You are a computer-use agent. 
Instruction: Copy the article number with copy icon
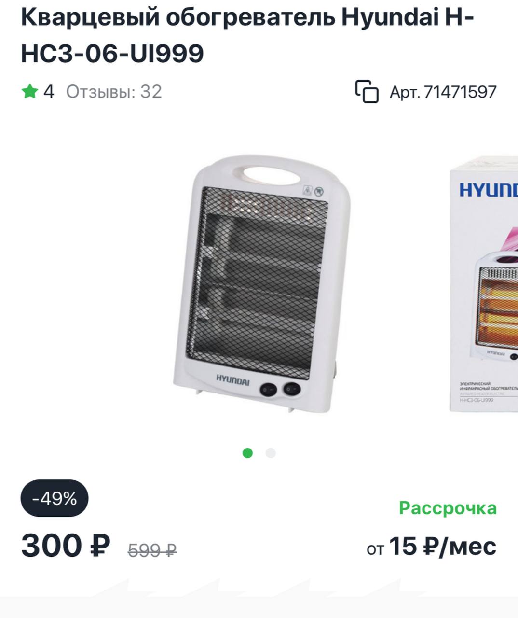[x=367, y=91]
